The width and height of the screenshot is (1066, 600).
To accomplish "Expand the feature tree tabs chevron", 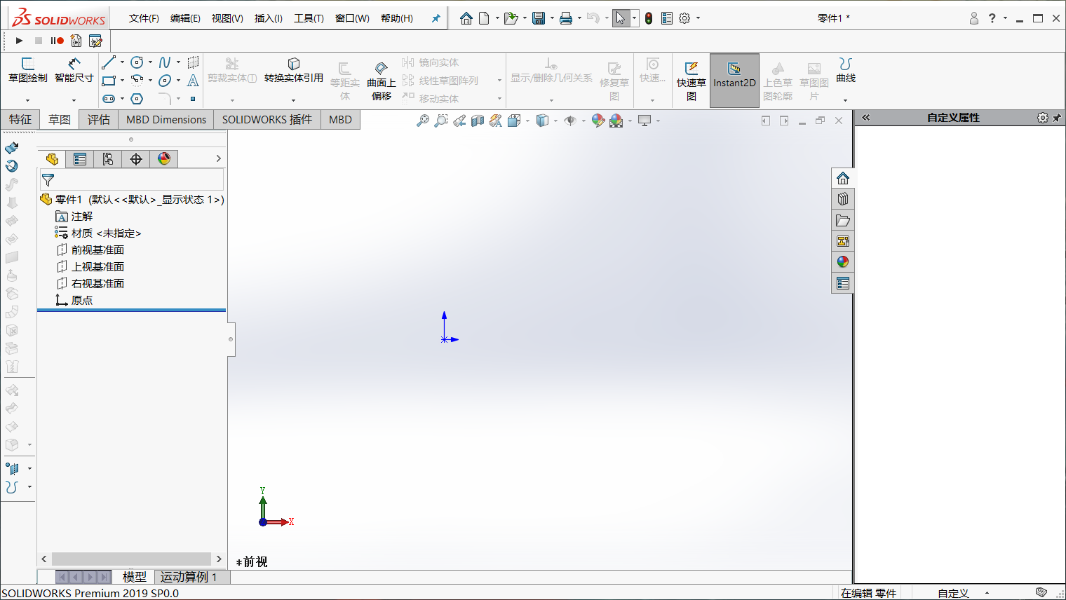I will pyautogui.click(x=218, y=158).
